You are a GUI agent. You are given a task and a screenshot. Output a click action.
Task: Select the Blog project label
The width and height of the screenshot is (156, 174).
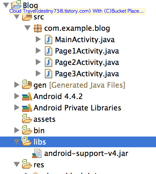pyautogui.click(x=30, y=5)
